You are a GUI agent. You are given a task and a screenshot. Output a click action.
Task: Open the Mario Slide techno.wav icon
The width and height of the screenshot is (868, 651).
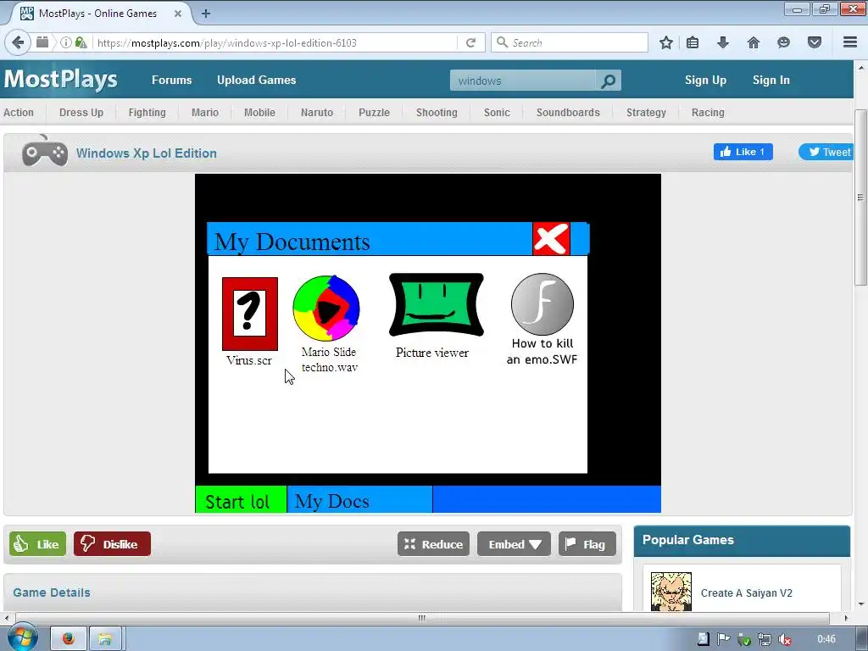326,309
